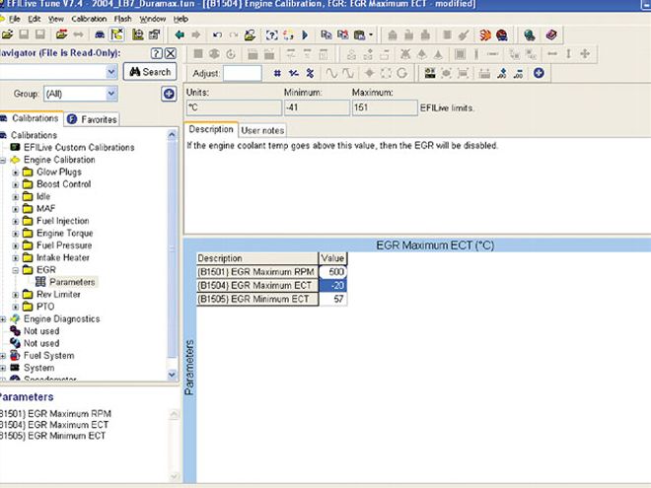
Task: Expand the Fuel Injection folder
Action: pyautogui.click(x=16, y=221)
